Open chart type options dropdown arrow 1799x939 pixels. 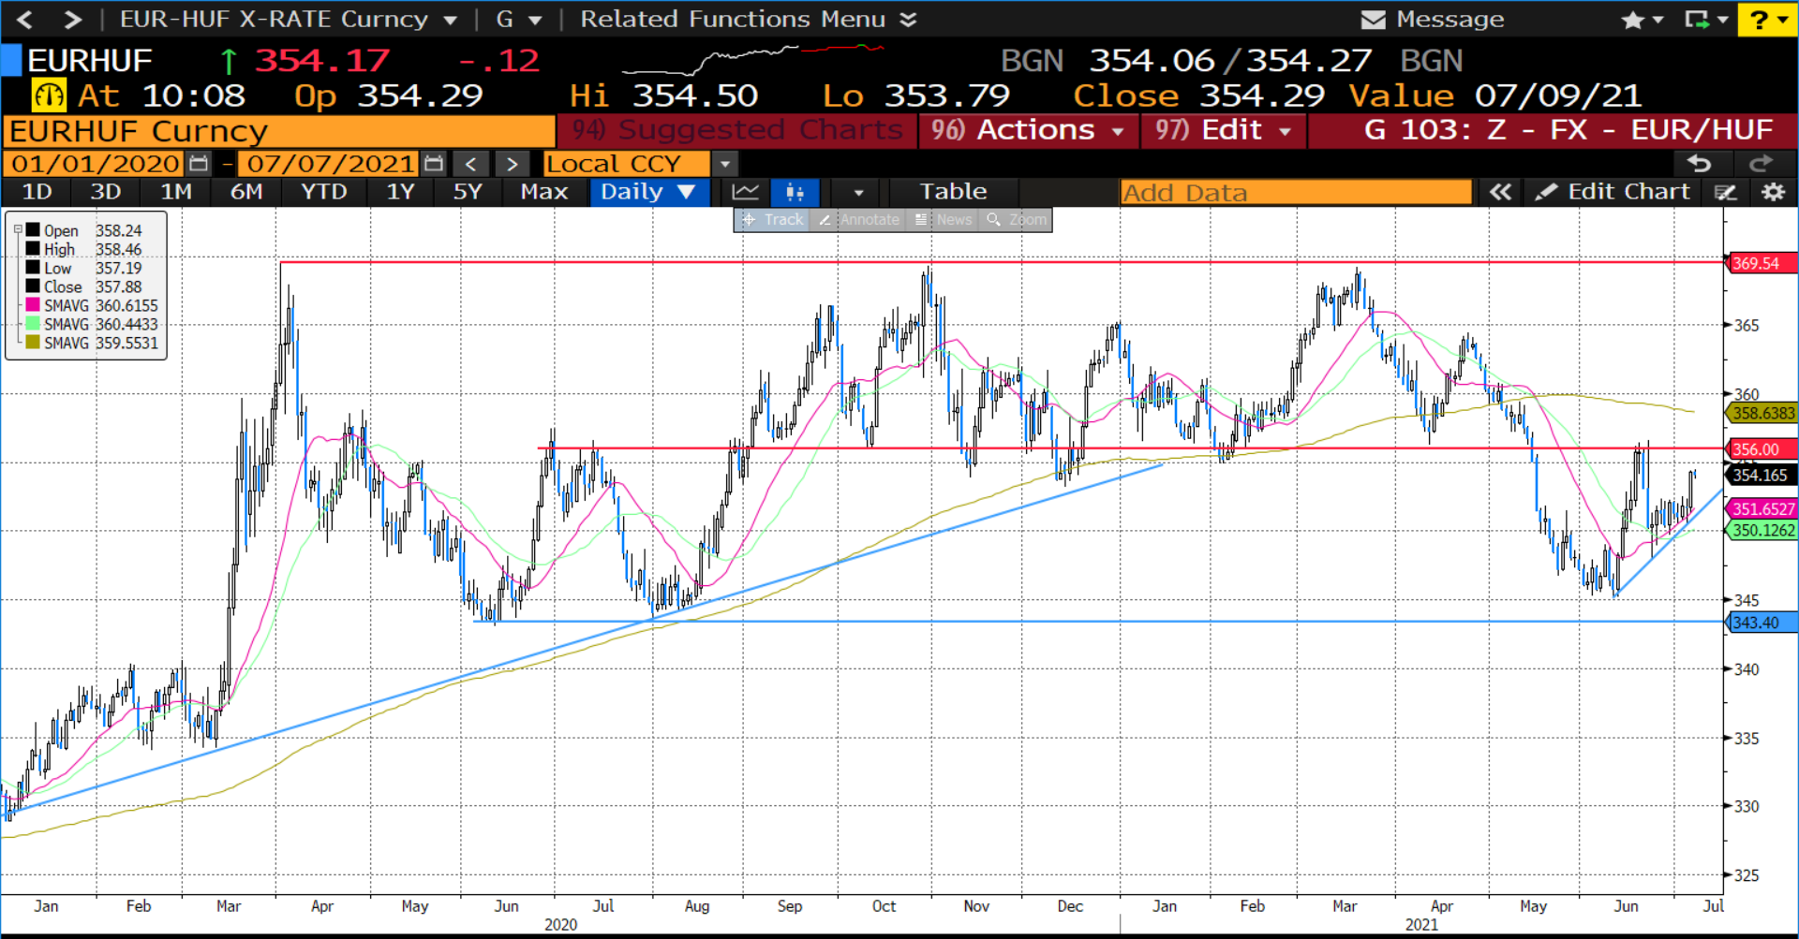[x=858, y=193]
